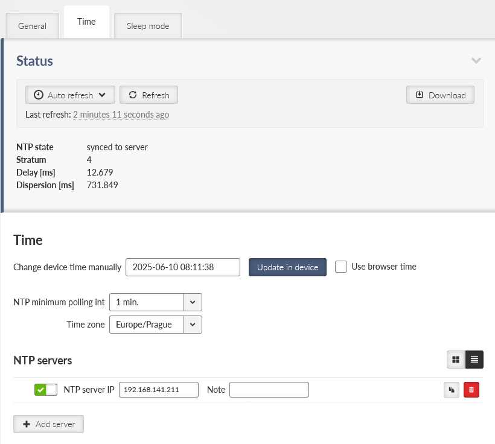The height and width of the screenshot is (444, 495).
Task: Open NTP minimum polling interval dropdown
Action: (x=155, y=302)
